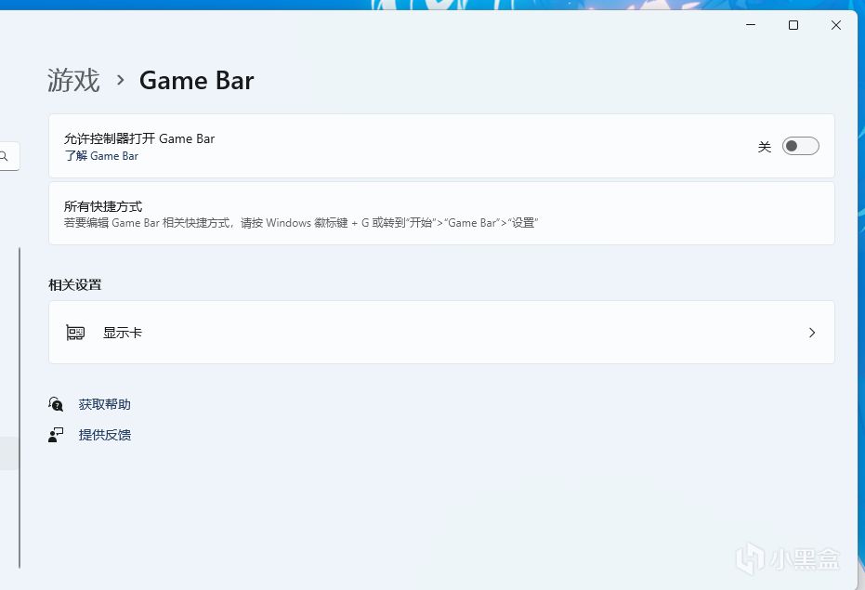Click the Windows 徽标键 + G shortcut description
Viewport: 865px width, 590px height.
click(301, 223)
